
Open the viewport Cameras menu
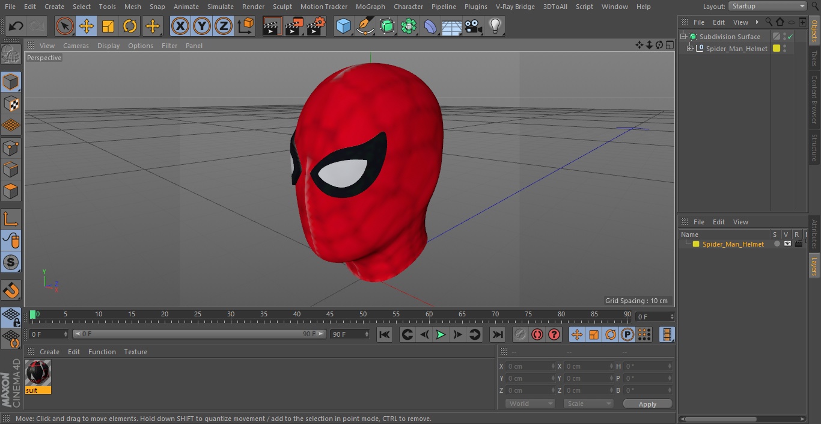(x=76, y=46)
